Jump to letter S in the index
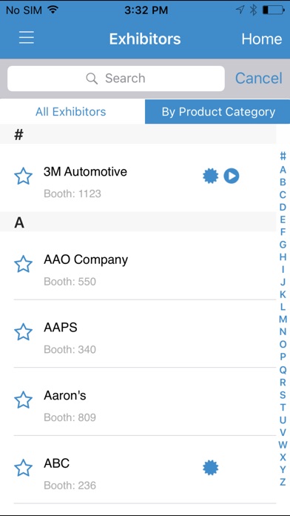The height and width of the screenshot is (516, 290). tap(283, 394)
